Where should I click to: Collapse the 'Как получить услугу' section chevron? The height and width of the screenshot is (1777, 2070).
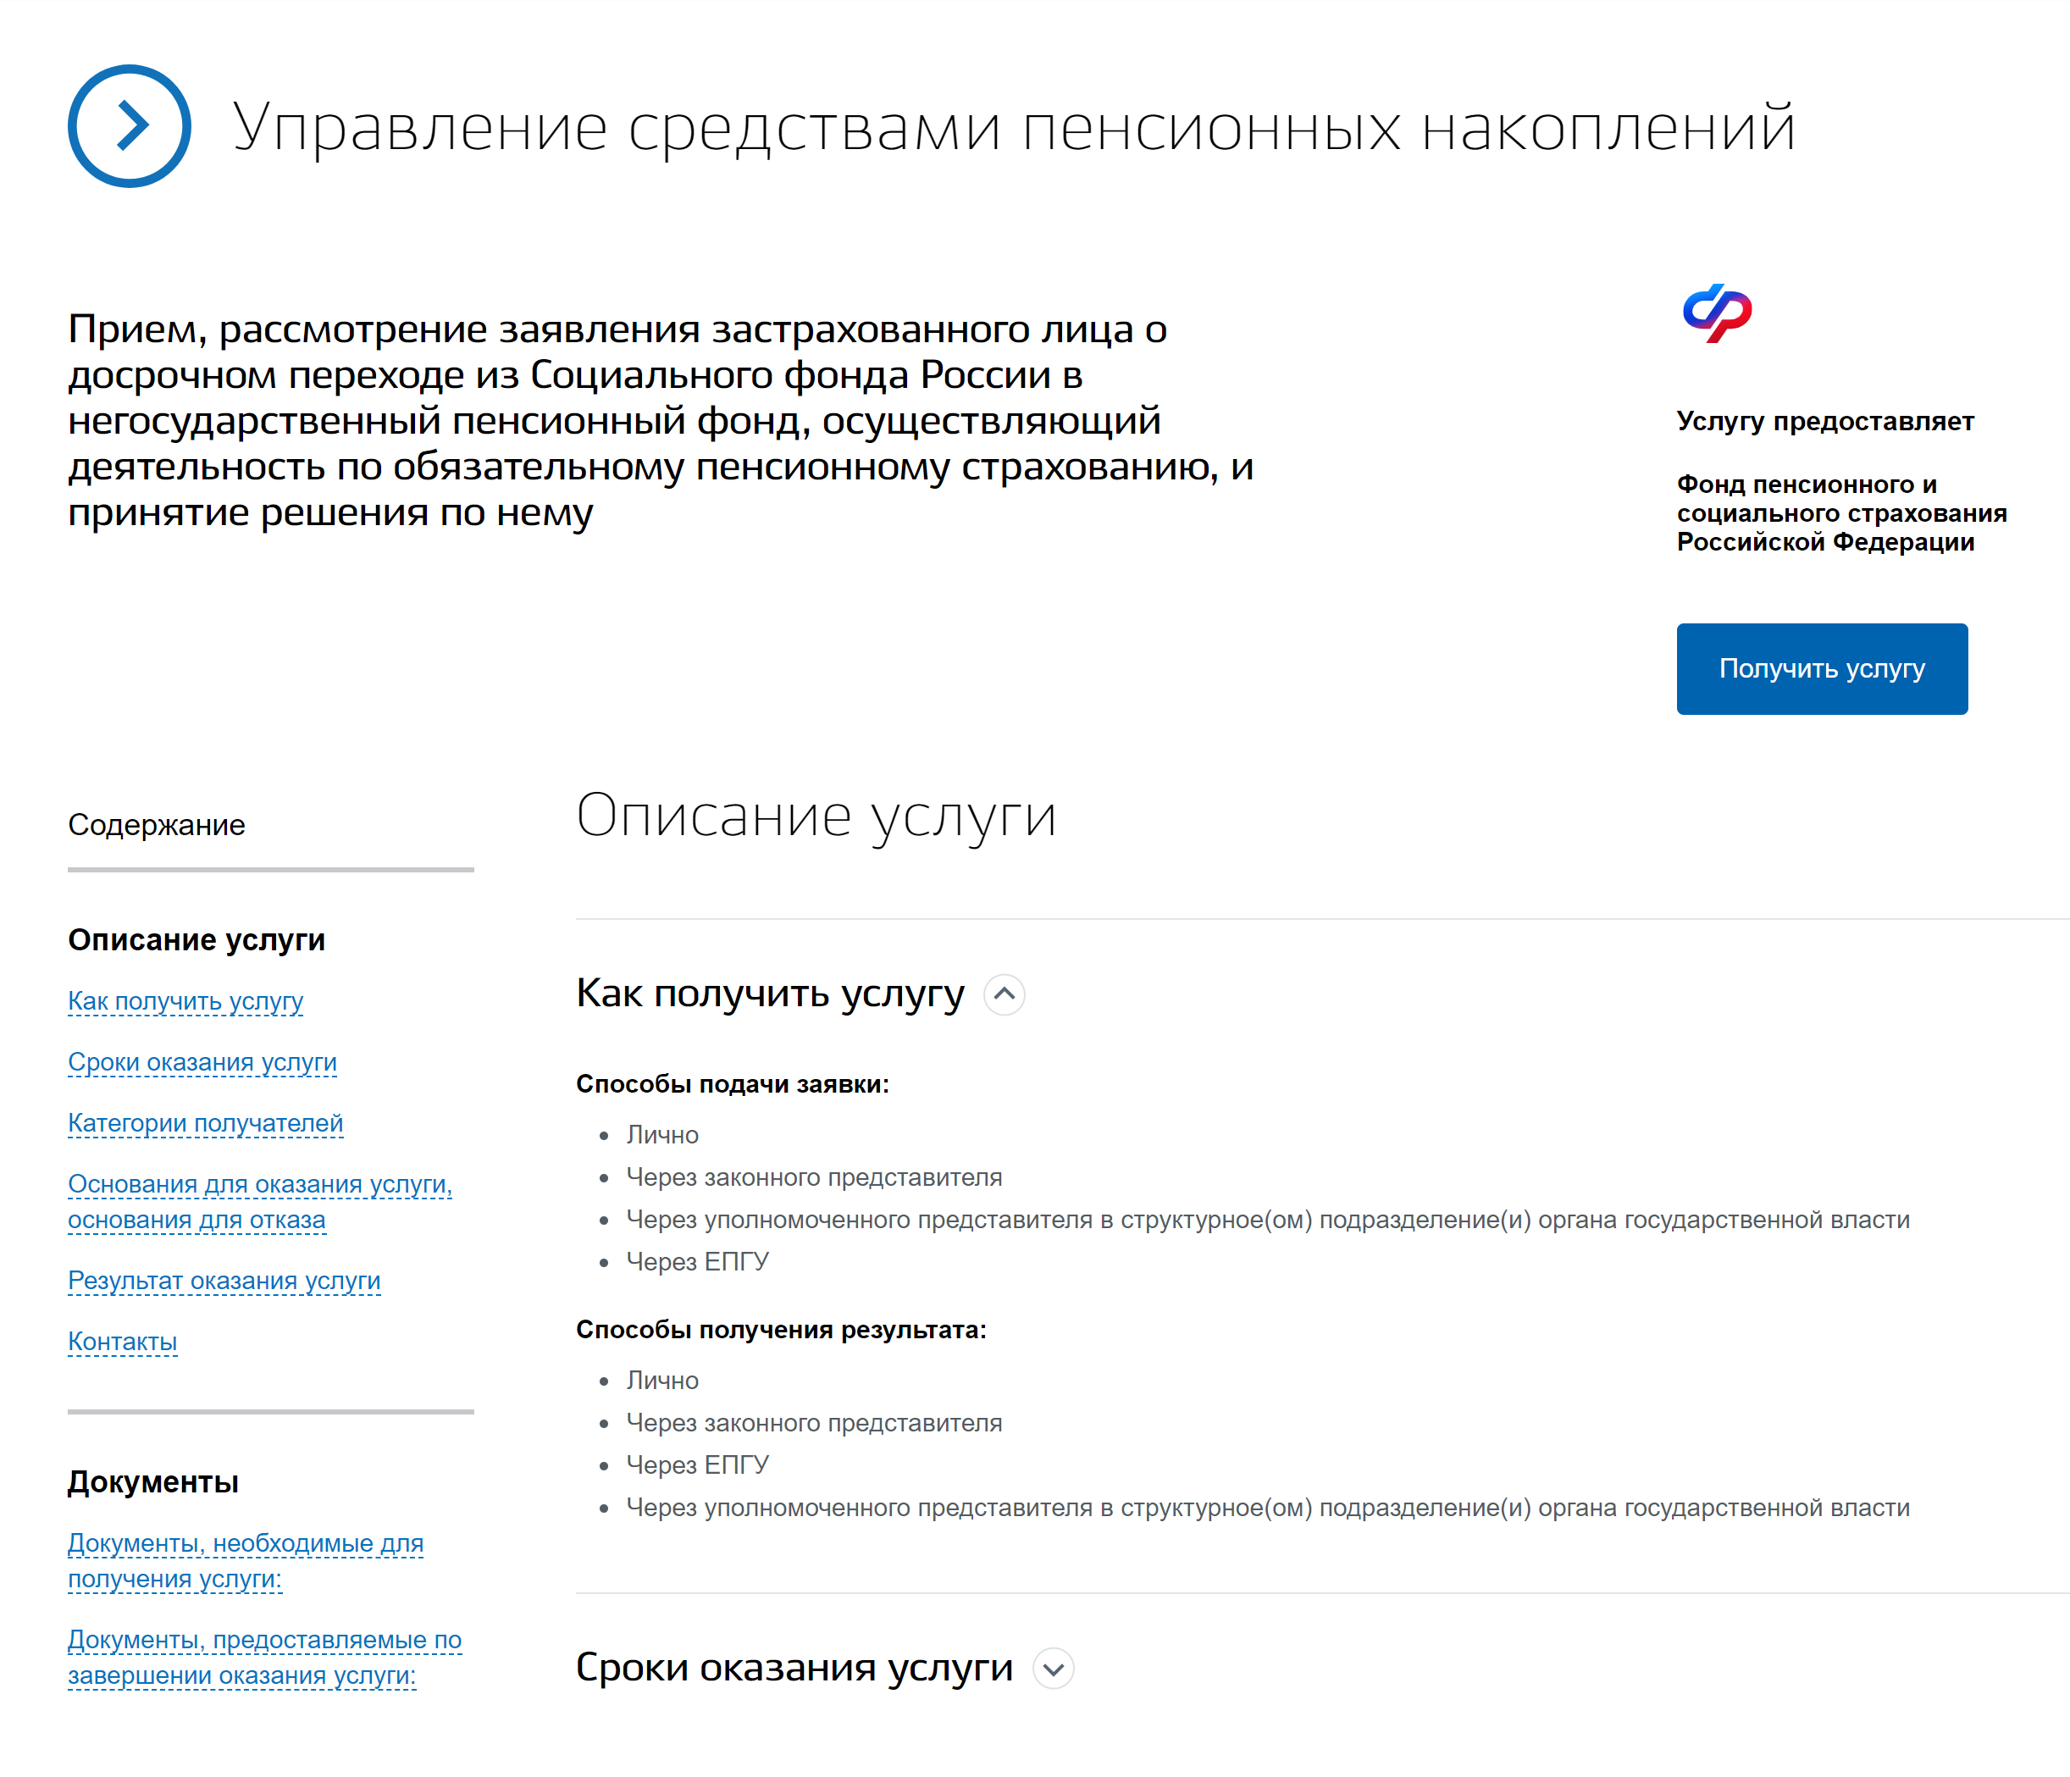click(1004, 995)
